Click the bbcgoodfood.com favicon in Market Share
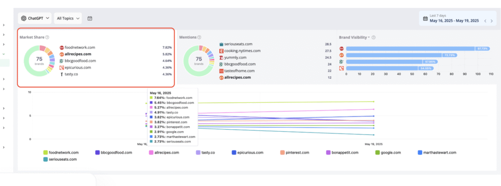Screen dimensions: 501x186 [62, 61]
